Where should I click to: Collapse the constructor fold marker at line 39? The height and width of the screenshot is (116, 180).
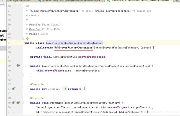tap(23, 66)
